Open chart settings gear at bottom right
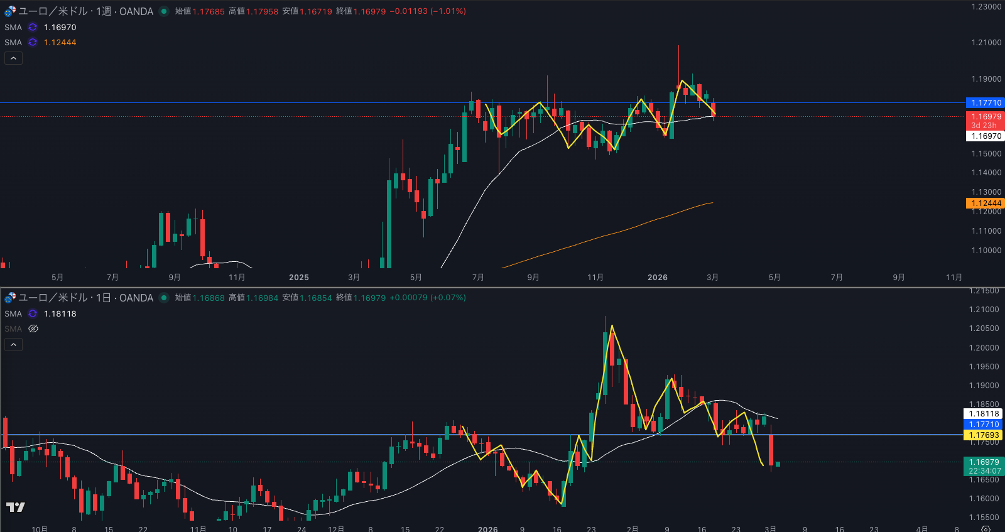The height and width of the screenshot is (532, 1005). (986, 529)
